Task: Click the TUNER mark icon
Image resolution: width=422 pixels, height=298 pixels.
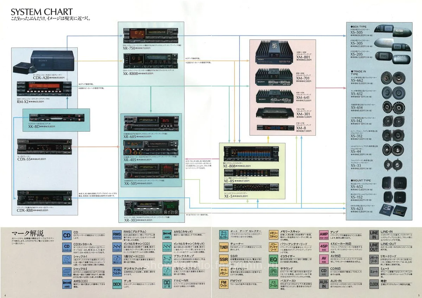Action: click(x=224, y=247)
